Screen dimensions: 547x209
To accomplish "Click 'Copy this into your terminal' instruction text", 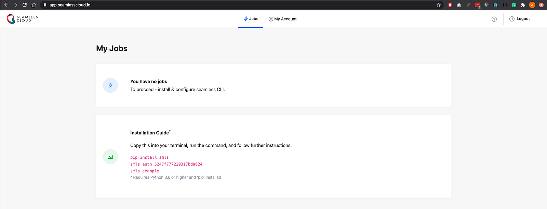I will (x=211, y=145).
